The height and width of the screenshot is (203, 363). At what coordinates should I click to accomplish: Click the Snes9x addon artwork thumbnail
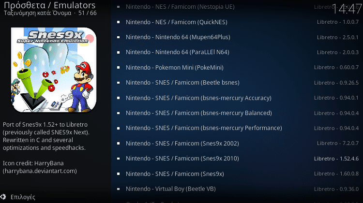(x=54, y=70)
